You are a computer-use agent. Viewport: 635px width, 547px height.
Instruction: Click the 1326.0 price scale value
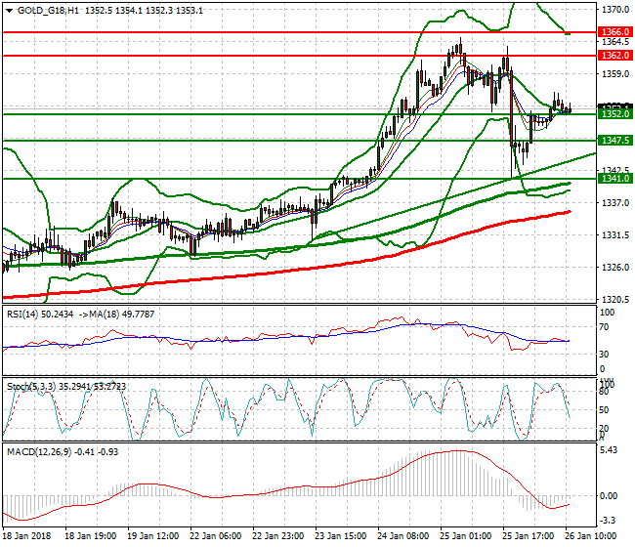(x=615, y=268)
